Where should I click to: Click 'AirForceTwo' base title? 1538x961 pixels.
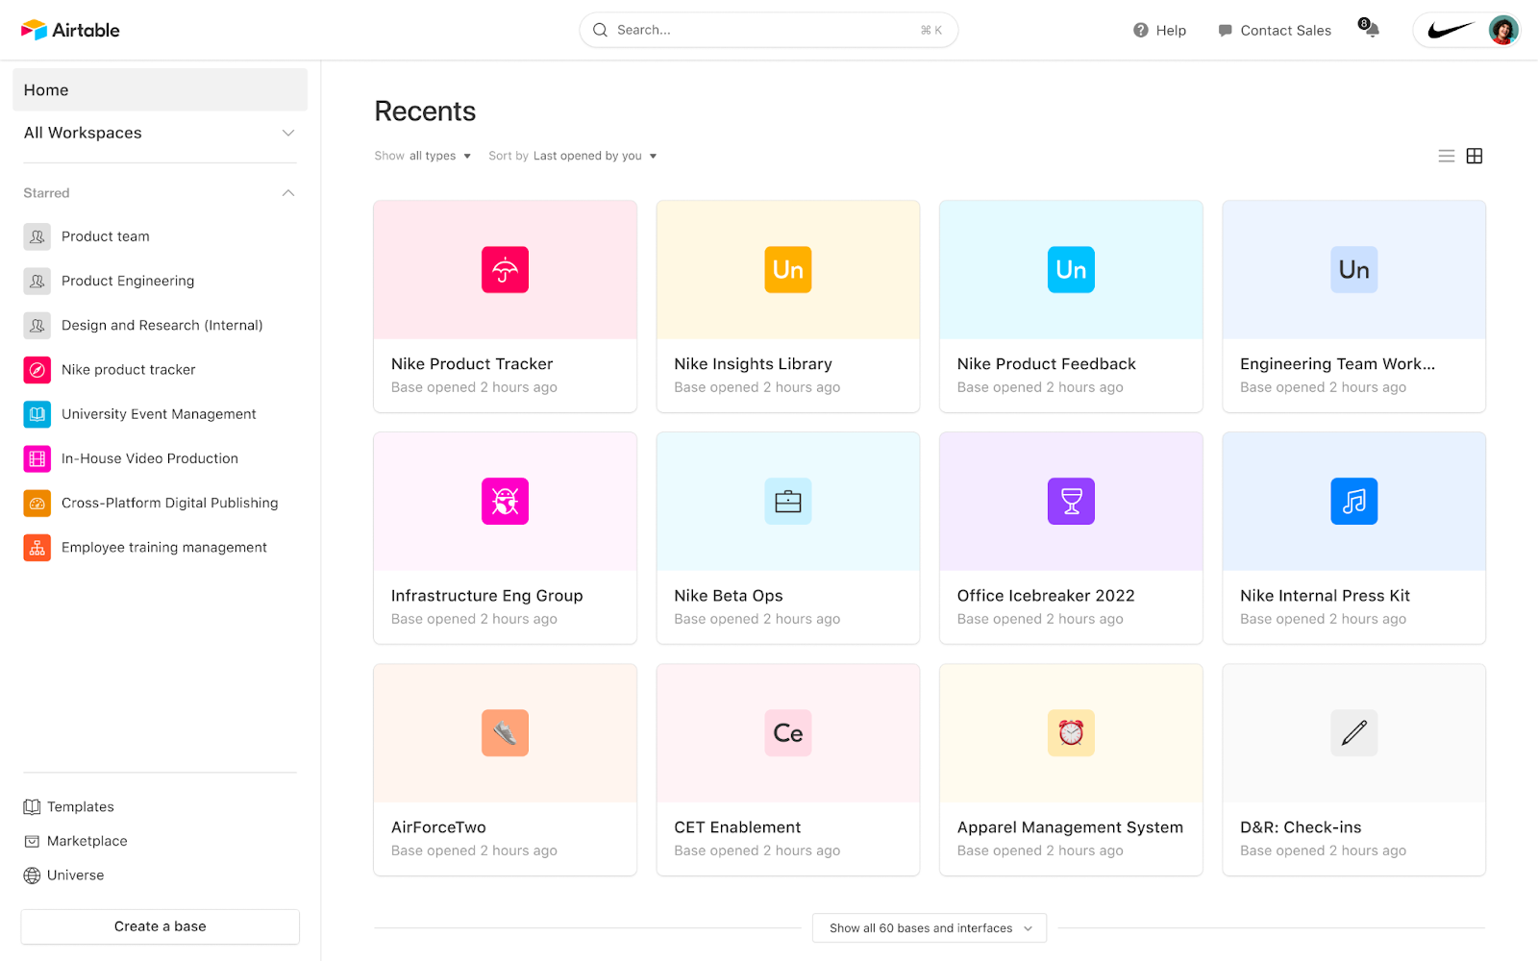438,827
